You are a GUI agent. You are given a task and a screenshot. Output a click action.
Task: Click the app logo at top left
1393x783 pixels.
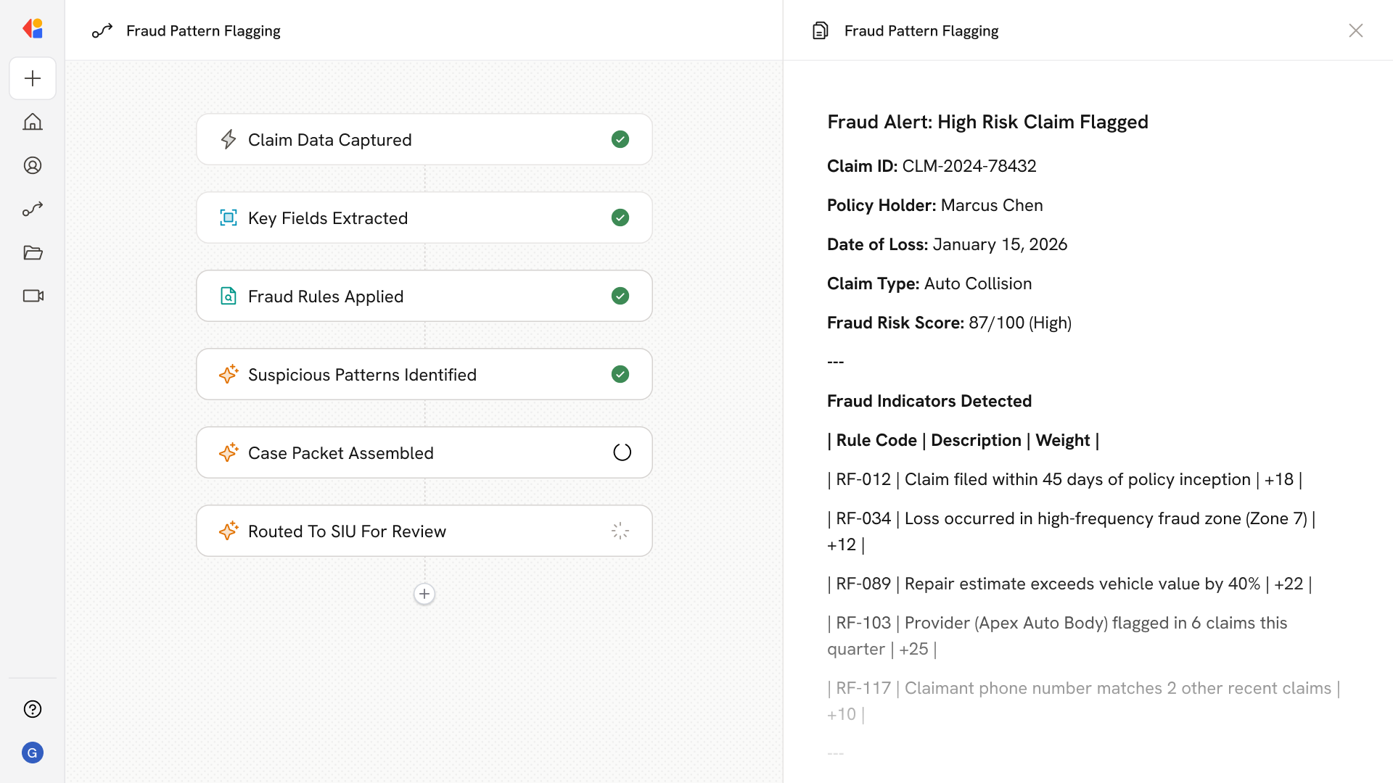tap(33, 29)
